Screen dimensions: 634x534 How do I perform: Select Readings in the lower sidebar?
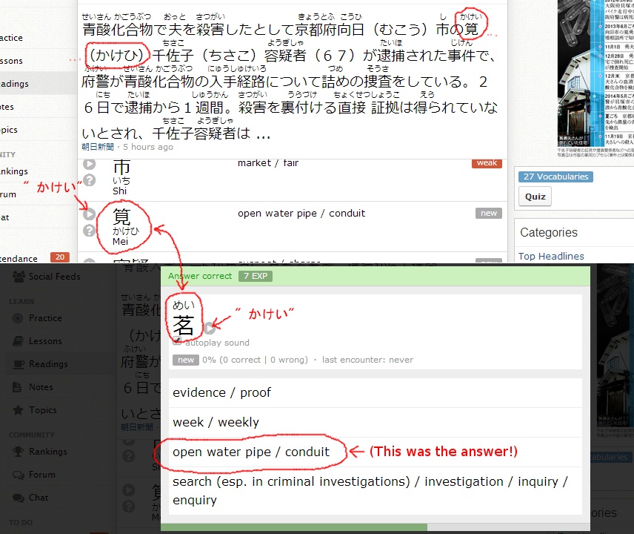pyautogui.click(x=48, y=364)
